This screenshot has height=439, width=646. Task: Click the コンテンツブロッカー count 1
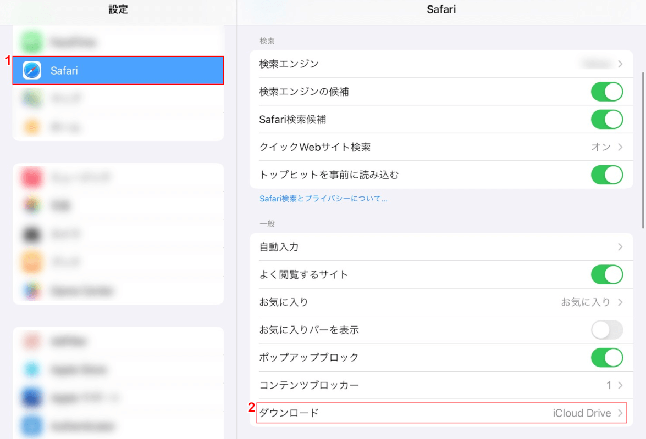point(609,385)
